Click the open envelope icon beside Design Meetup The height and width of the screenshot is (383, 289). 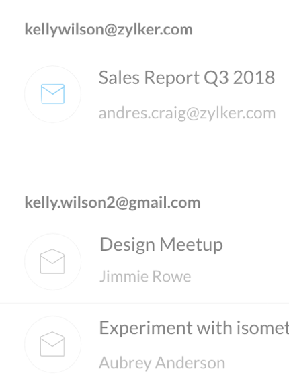[x=52, y=261]
